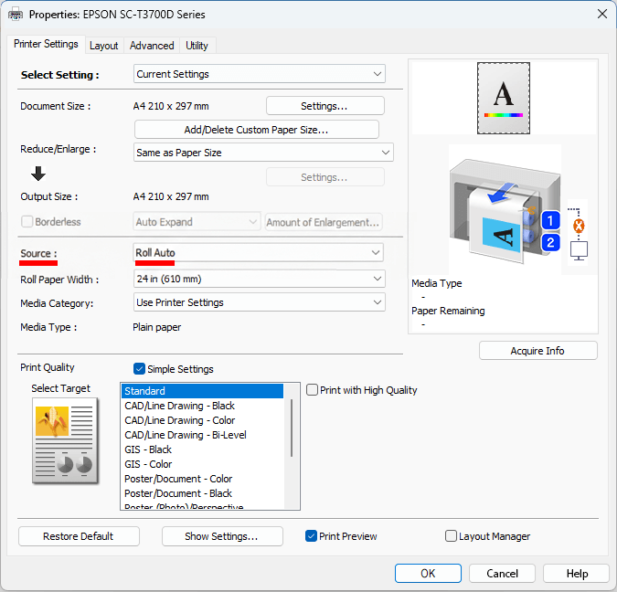This screenshot has width=617, height=592.
Task: Click Add/Delete Custom Paper Size button
Action: [257, 130]
